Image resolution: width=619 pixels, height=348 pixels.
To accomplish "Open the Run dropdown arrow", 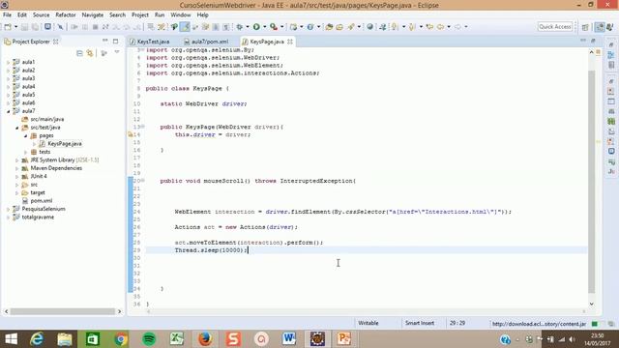I will [264, 27].
